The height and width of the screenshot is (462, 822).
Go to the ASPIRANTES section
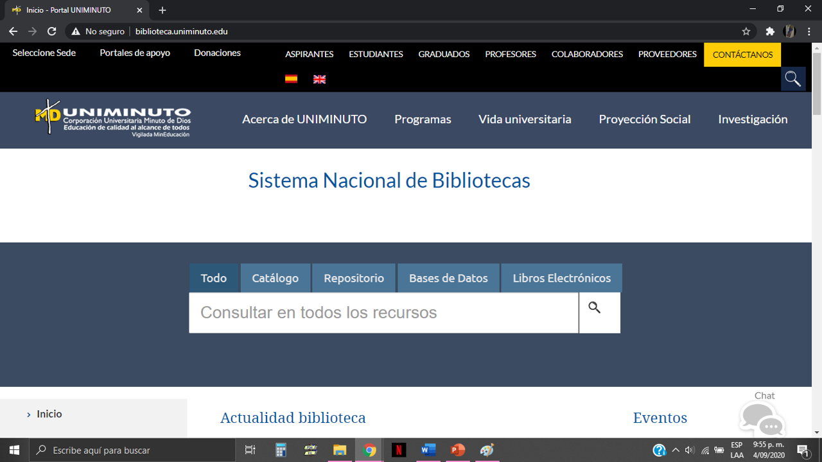[310, 55]
